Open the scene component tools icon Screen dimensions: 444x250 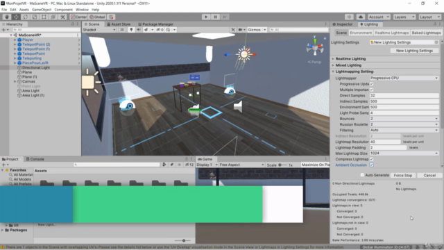(233, 30)
